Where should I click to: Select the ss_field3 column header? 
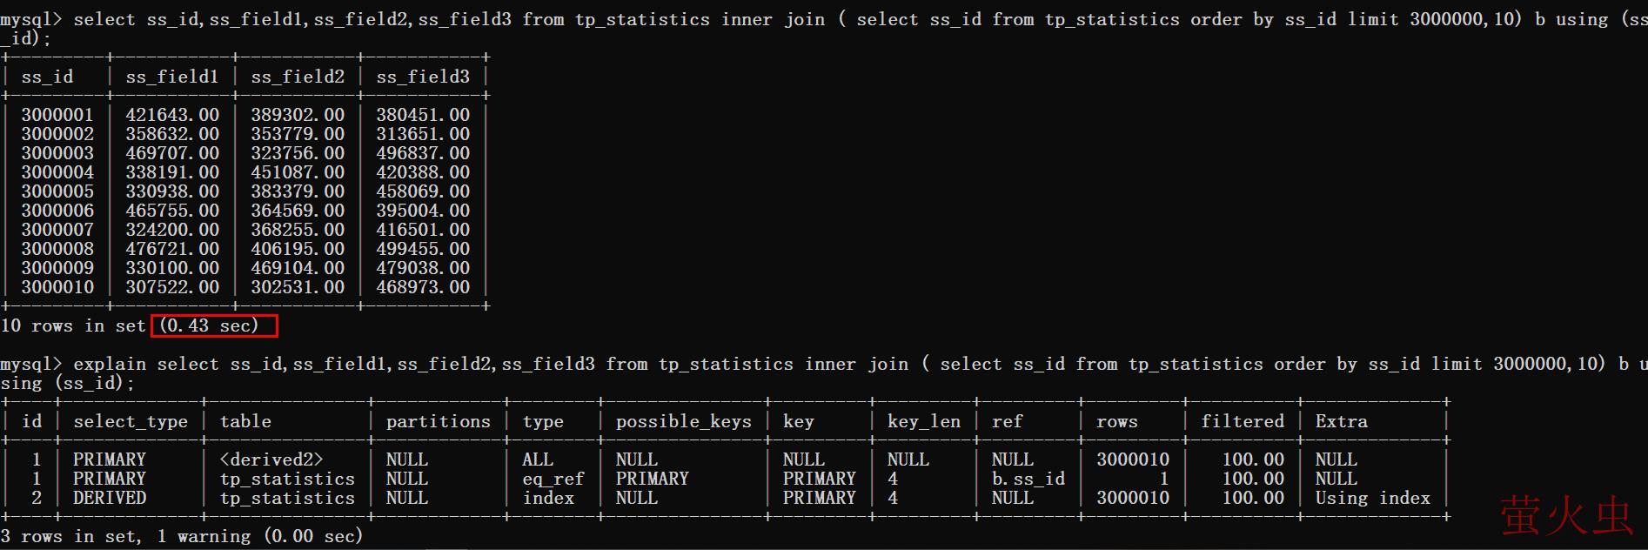coord(423,77)
